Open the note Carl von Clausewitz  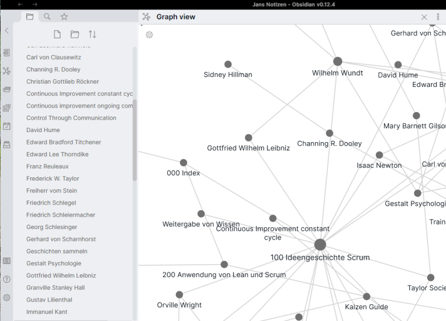(54, 57)
